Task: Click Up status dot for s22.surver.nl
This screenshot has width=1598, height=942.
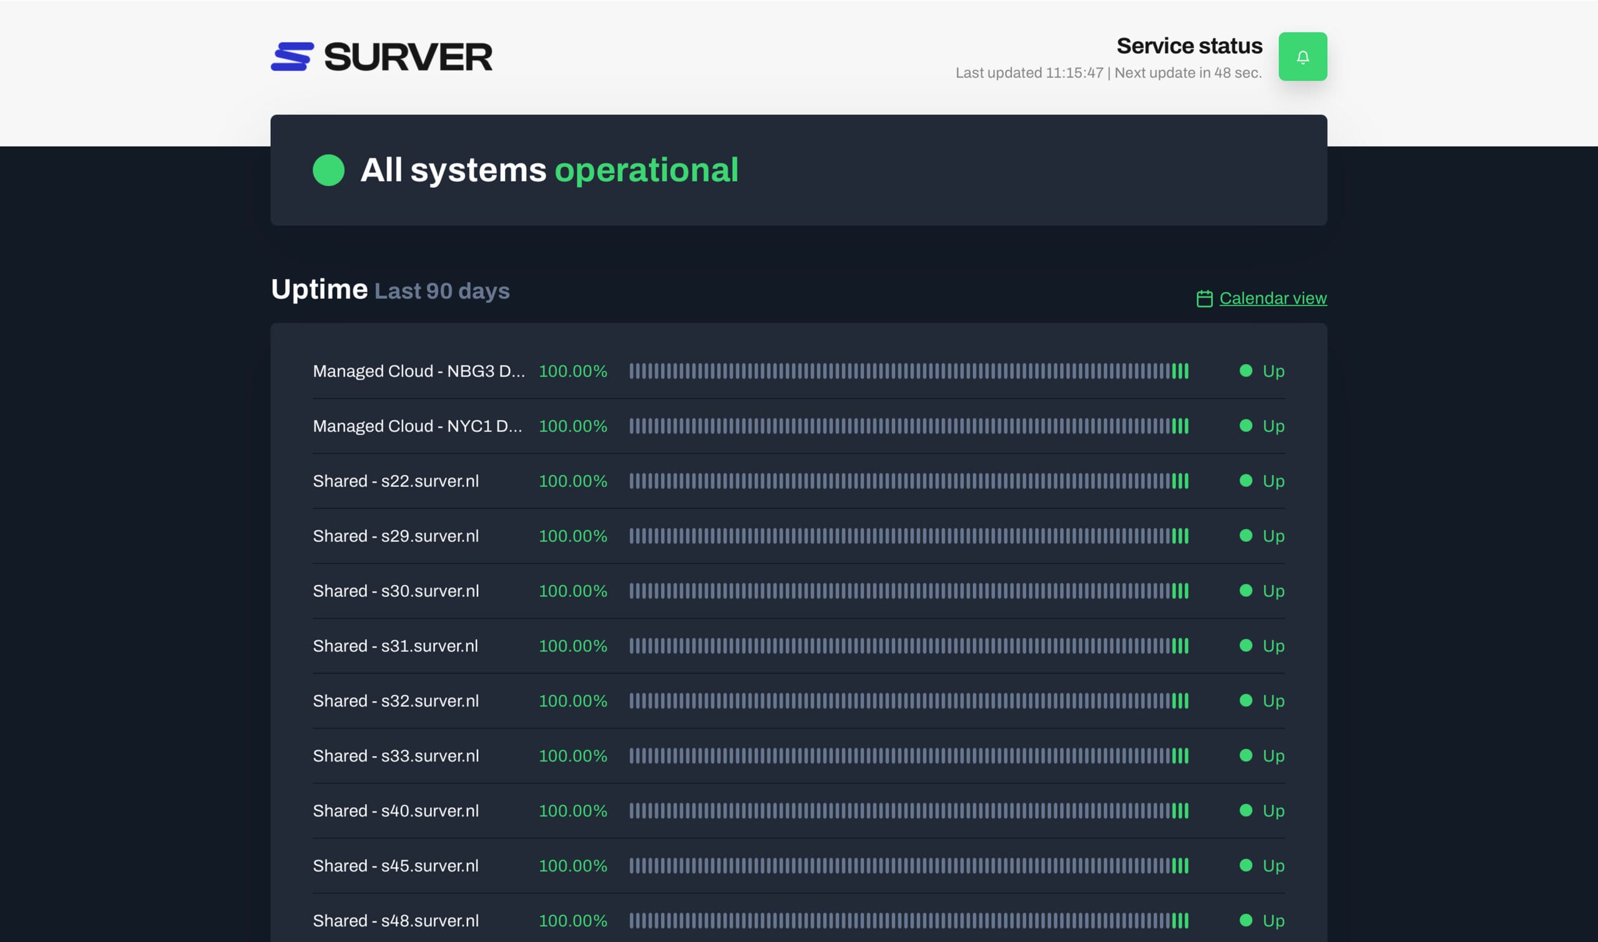Action: (x=1245, y=481)
